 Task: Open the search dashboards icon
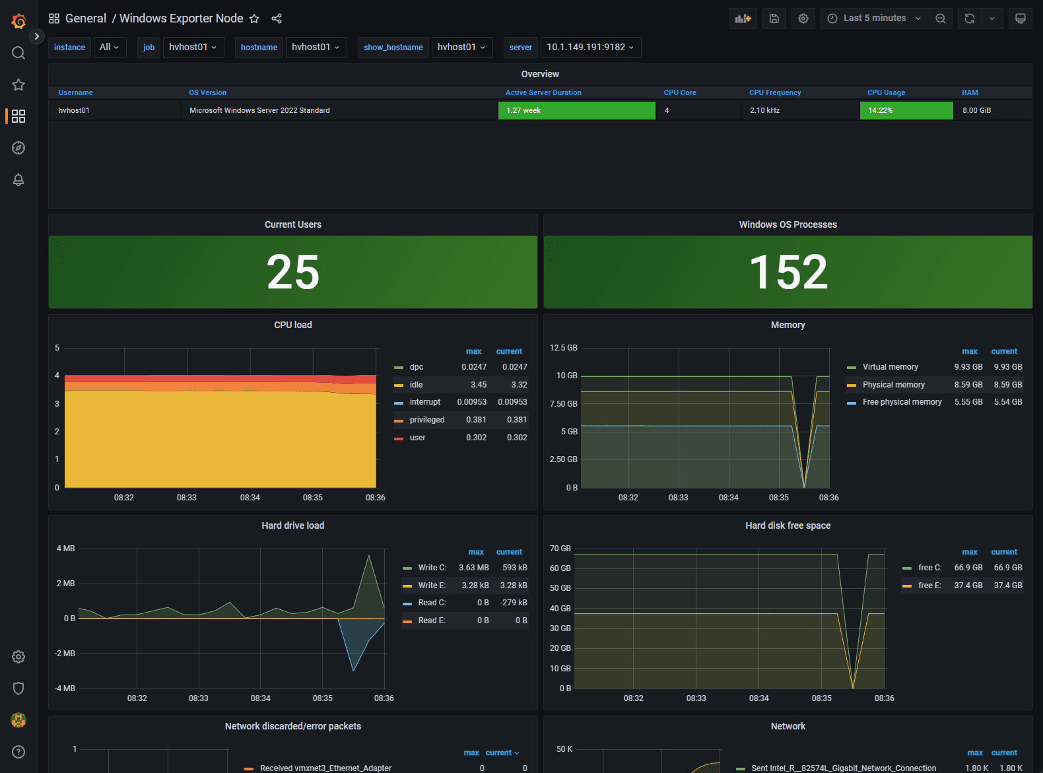point(18,53)
